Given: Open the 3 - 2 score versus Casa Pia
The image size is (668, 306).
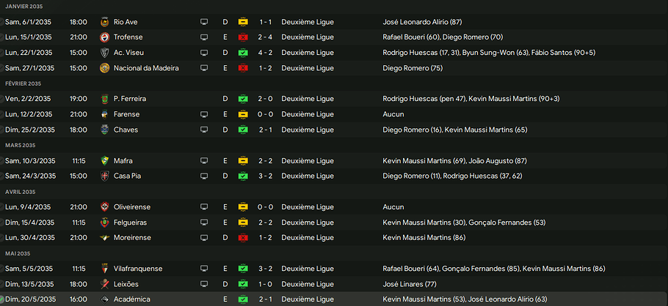Looking at the screenshot, I should [266, 176].
